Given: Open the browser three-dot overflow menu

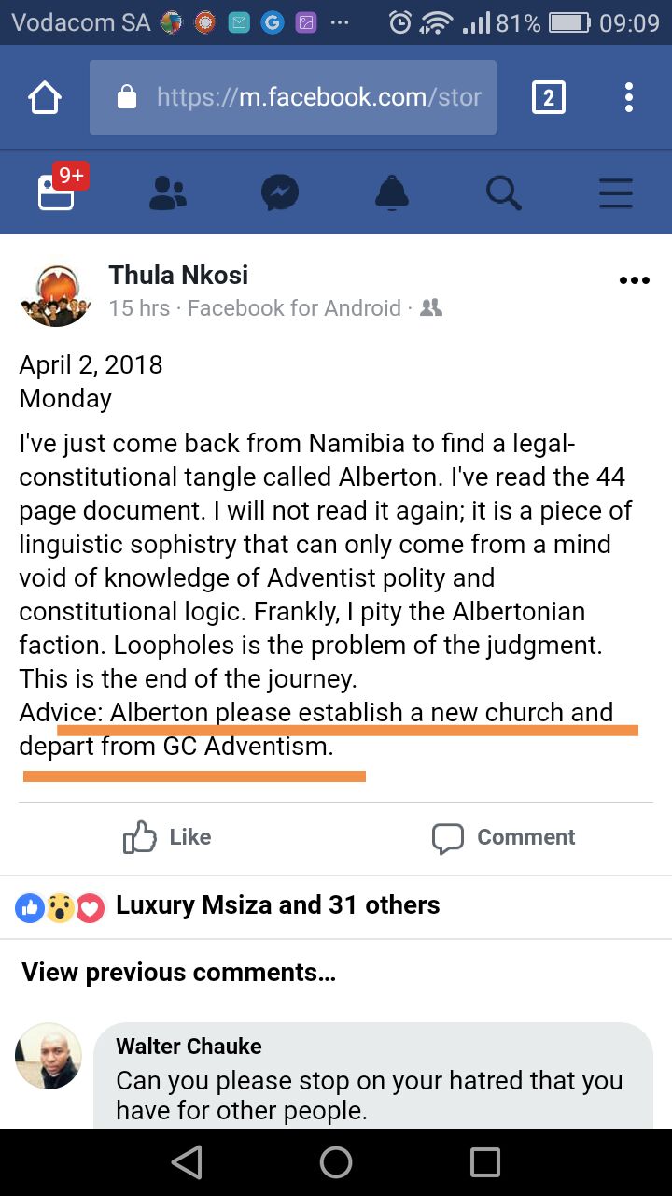Looking at the screenshot, I should (629, 97).
